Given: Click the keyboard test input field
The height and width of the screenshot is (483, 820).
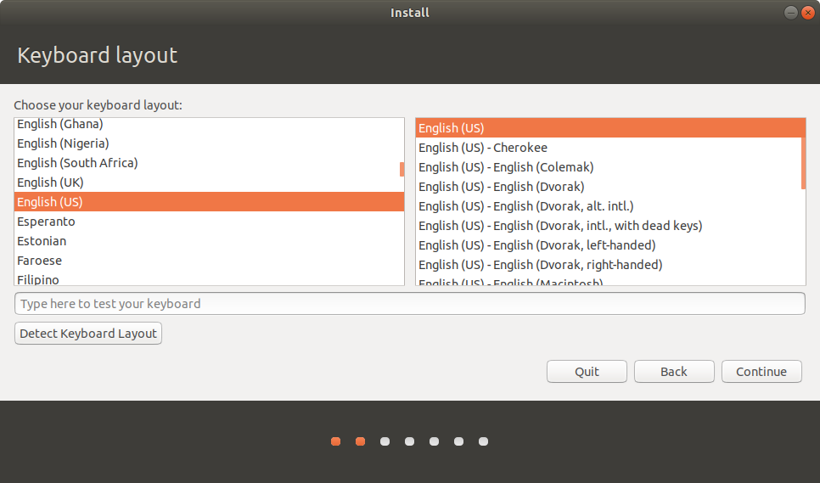Looking at the screenshot, I should click(409, 304).
